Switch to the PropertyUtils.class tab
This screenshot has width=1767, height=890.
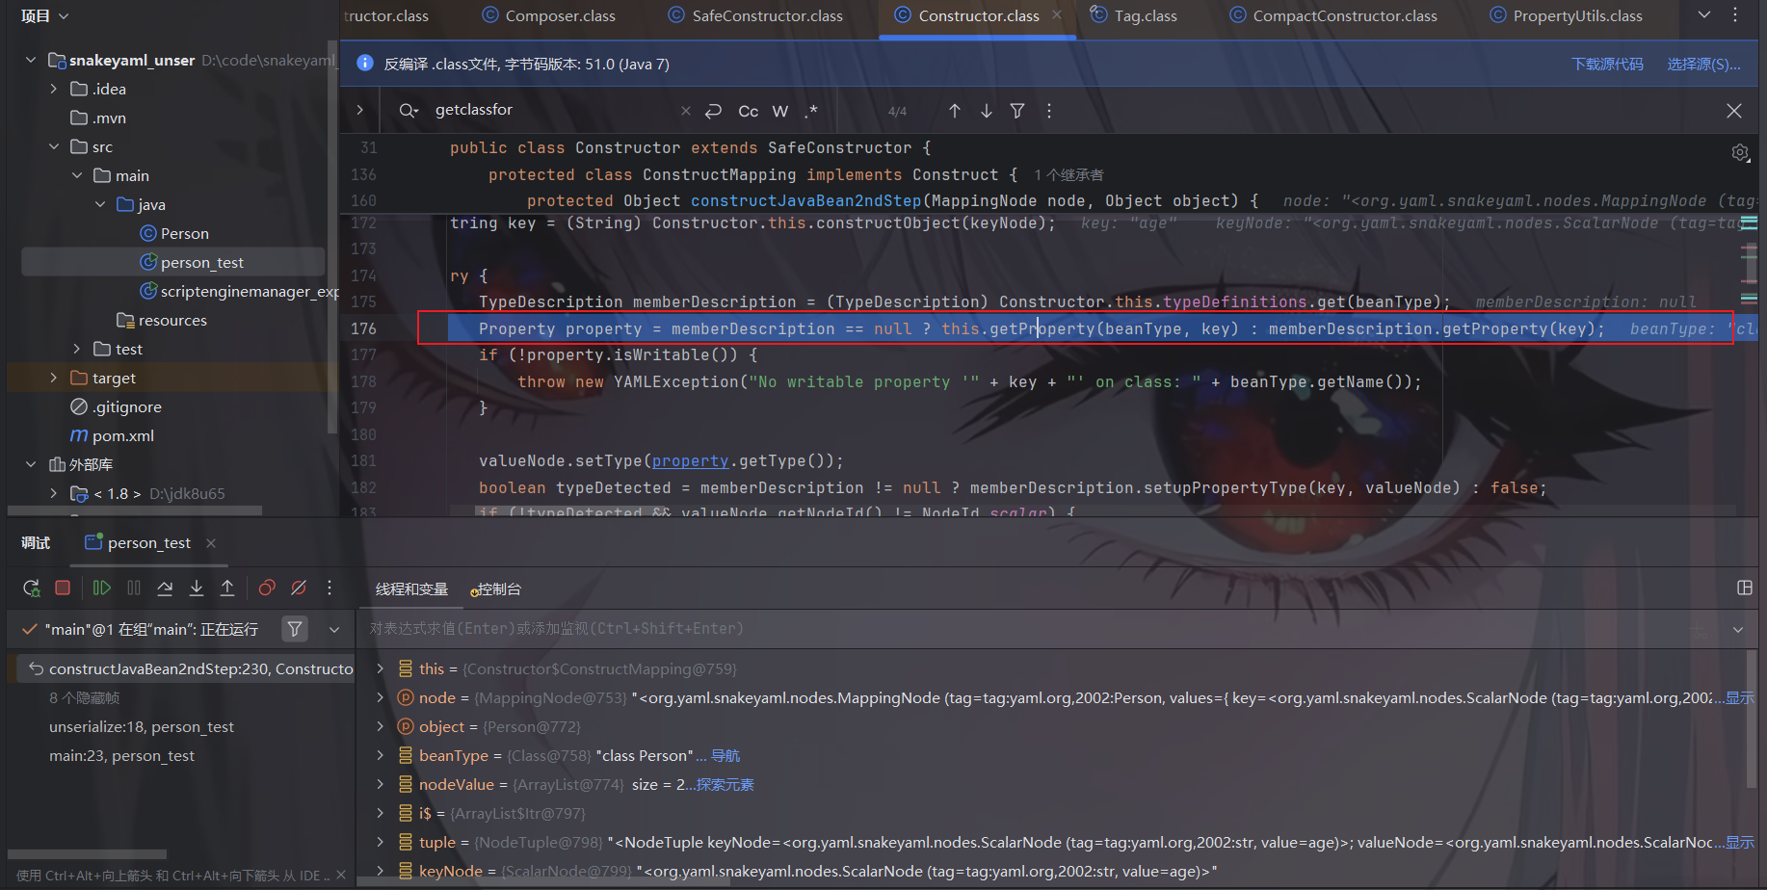click(x=1567, y=15)
